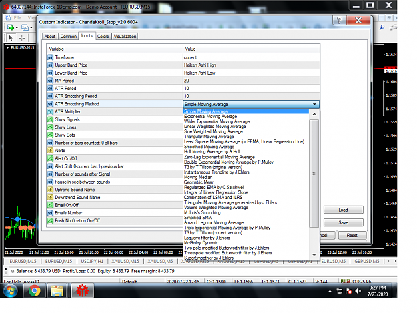This screenshot has width=417, height=313.
Task: Click the Timeframe variable icon
Action: (x=50, y=57)
